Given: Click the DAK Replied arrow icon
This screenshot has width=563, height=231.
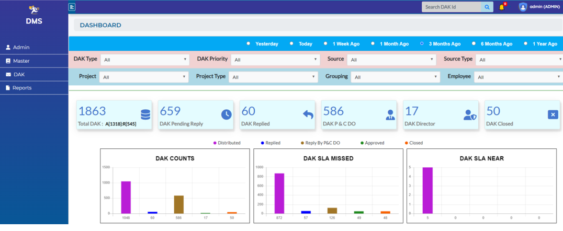Looking at the screenshot, I should click(x=308, y=114).
